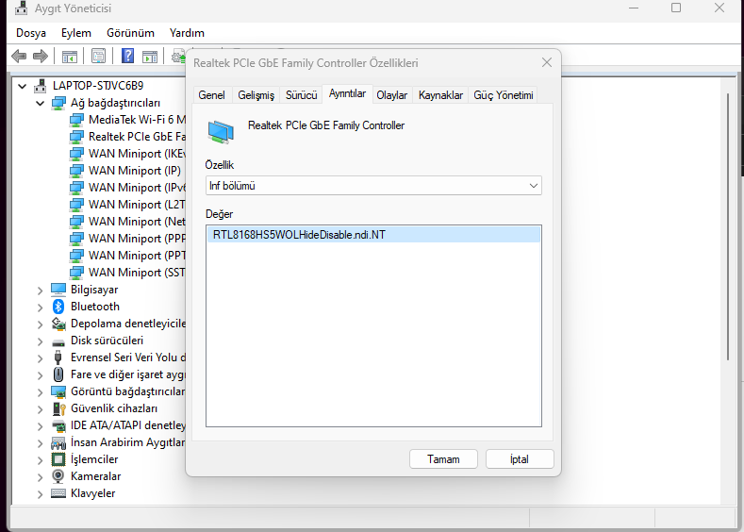
Task: Click the forward arrow in the toolbar
Action: (x=41, y=56)
